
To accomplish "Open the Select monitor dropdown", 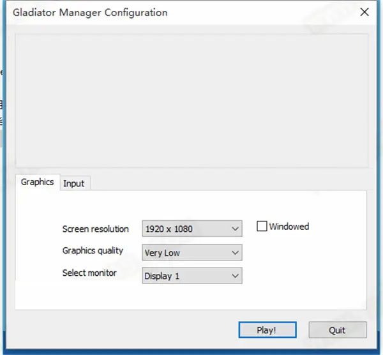I will coord(192,276).
